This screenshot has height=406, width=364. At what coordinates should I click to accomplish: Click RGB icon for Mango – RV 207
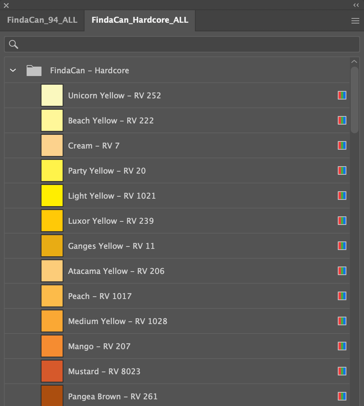(342, 346)
